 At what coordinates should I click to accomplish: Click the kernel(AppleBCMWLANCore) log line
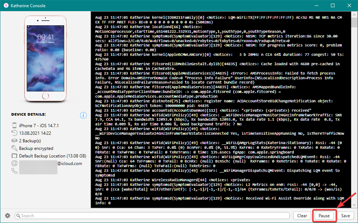pos(220,57)
